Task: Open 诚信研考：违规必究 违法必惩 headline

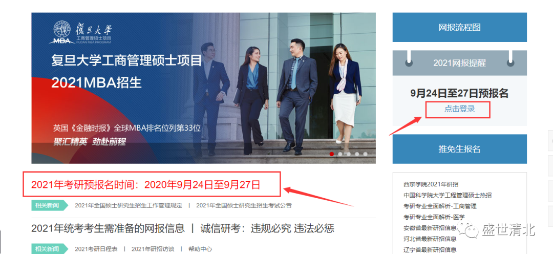Action: pyautogui.click(x=267, y=228)
